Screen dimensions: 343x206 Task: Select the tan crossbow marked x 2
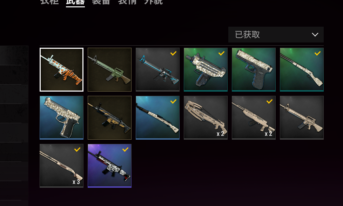pos(206,118)
